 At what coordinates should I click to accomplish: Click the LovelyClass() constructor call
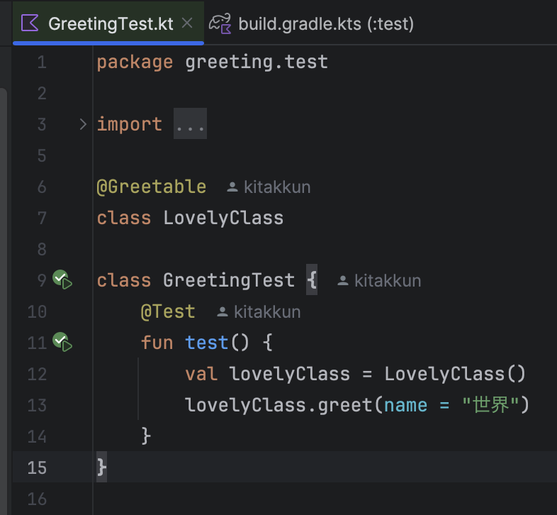coord(455,374)
